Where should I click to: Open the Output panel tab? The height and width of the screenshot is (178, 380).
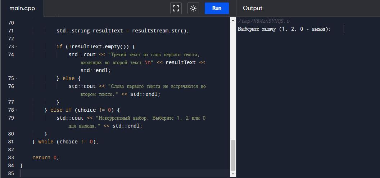[253, 8]
